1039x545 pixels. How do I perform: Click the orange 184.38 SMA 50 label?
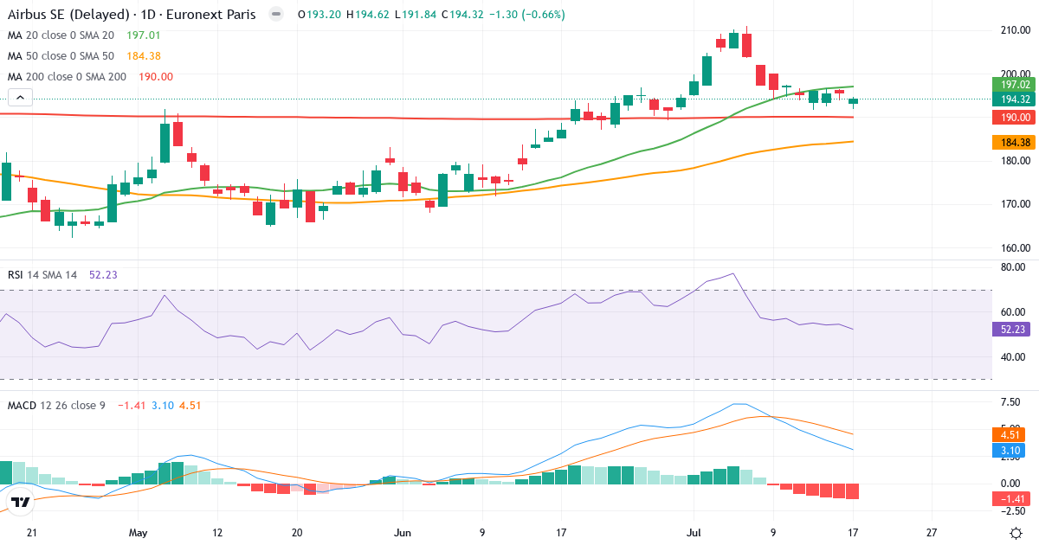pos(1012,142)
